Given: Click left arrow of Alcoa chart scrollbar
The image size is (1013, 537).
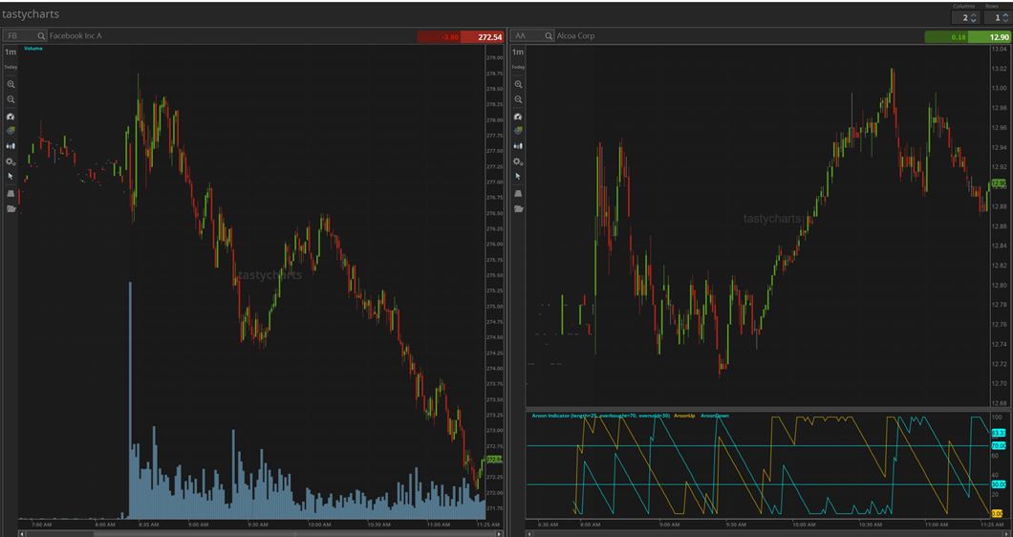Looking at the screenshot, I should [x=529, y=534].
